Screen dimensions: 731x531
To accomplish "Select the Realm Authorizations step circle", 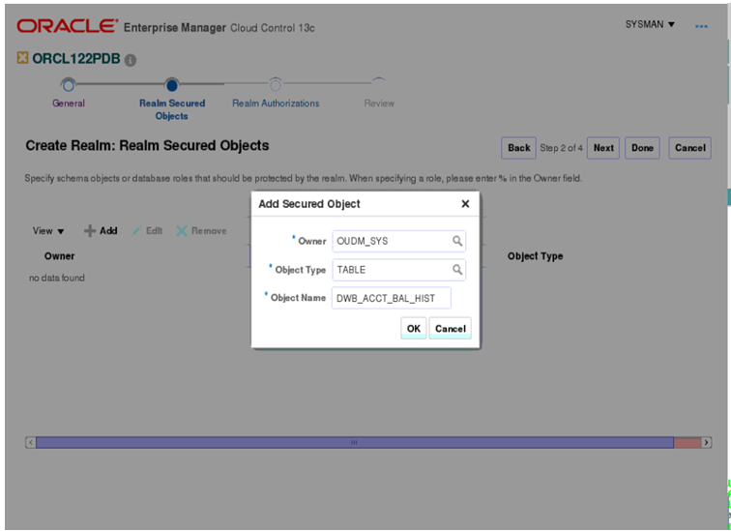I will click(x=276, y=85).
